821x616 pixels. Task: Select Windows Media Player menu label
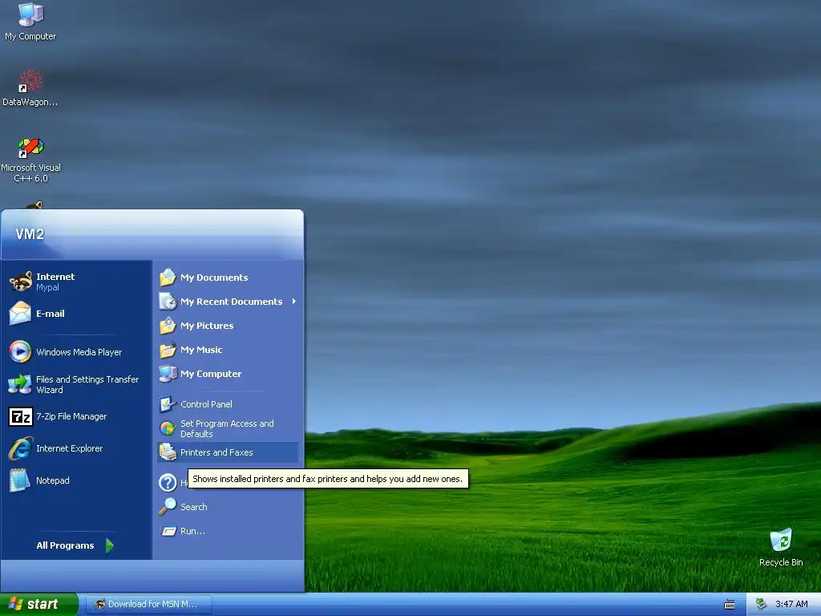point(79,352)
